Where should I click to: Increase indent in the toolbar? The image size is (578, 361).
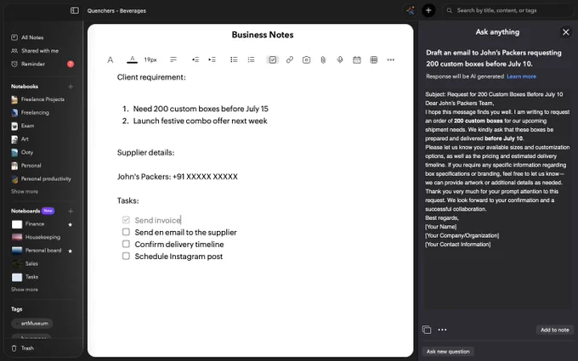212,59
